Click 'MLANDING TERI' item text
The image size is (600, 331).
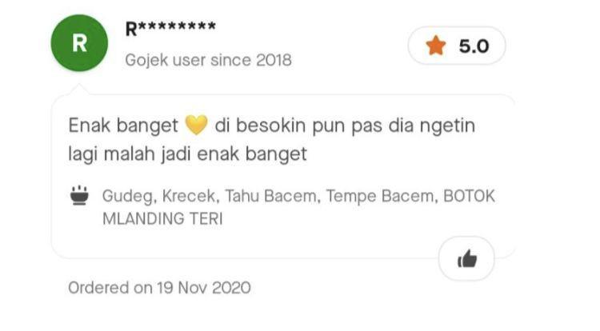pos(162,218)
